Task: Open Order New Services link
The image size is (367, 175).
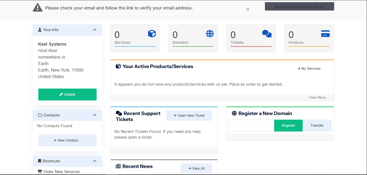Action: click(61, 172)
